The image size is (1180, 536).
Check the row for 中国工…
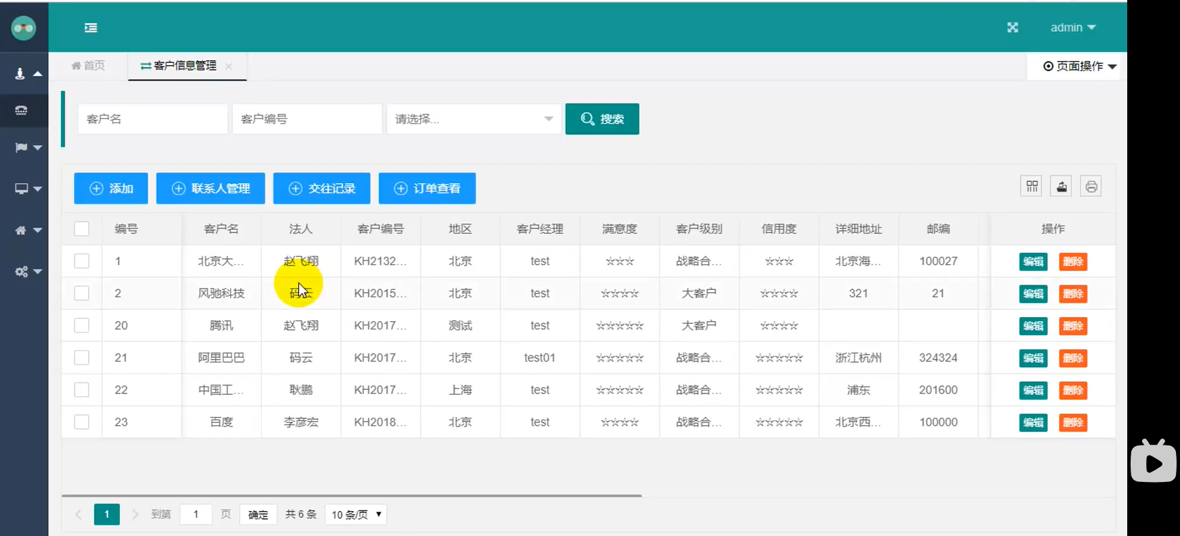click(x=82, y=390)
